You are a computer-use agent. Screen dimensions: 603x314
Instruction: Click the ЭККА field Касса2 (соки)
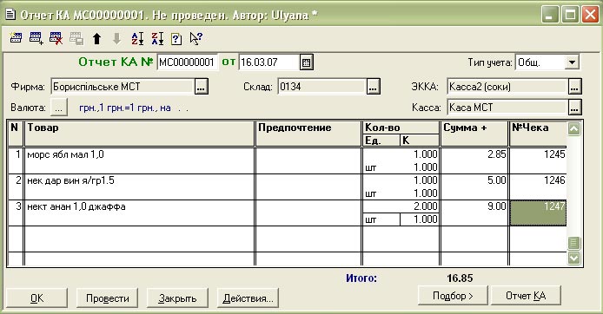coord(507,87)
